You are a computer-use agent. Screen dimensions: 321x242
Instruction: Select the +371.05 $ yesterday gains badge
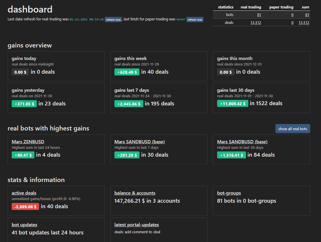[x=24, y=104]
